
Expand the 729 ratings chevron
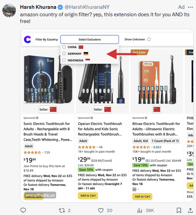pyautogui.click(x=43, y=152)
